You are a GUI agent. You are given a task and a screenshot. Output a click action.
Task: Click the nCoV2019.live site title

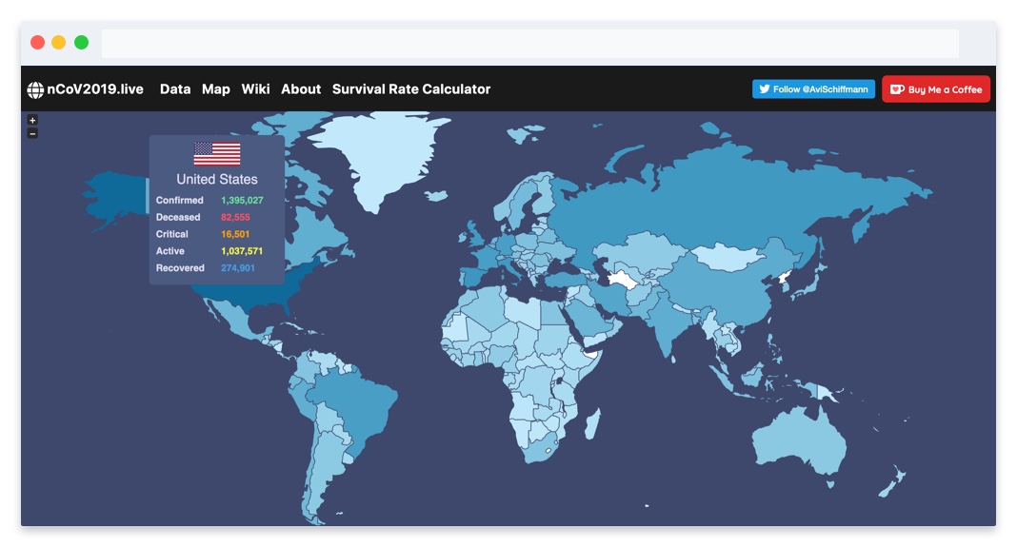[x=95, y=89]
